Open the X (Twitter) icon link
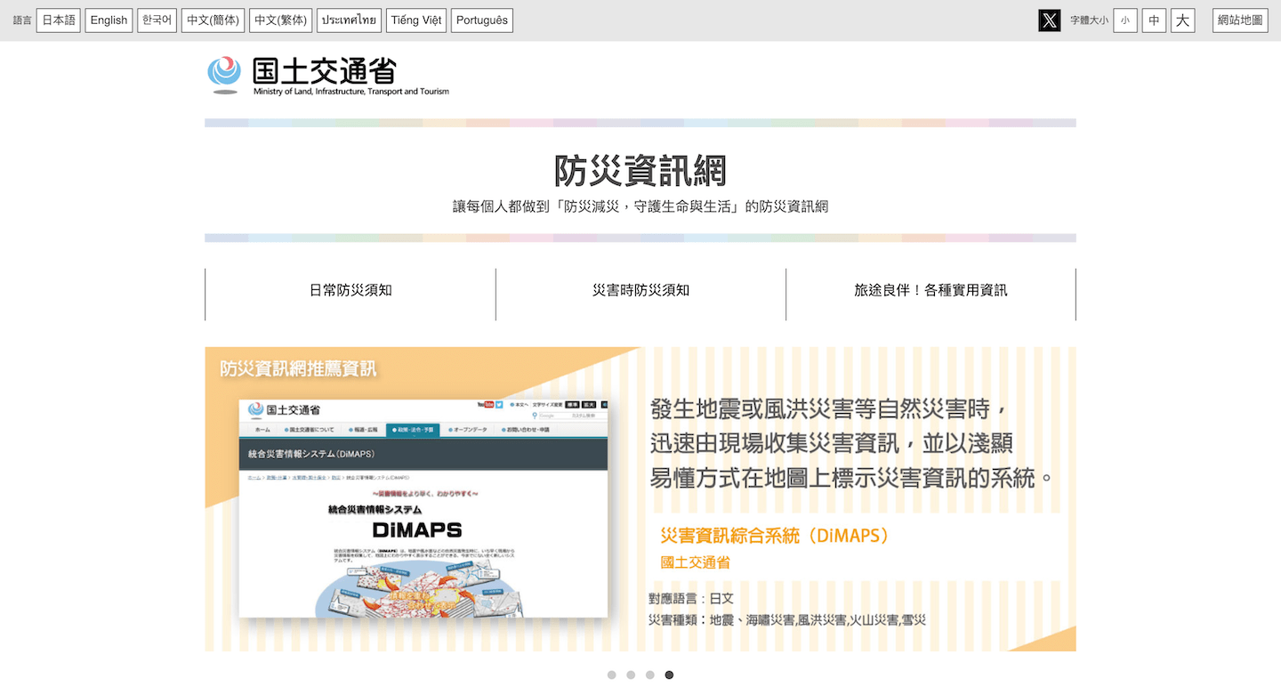The image size is (1281, 695). point(1050,20)
